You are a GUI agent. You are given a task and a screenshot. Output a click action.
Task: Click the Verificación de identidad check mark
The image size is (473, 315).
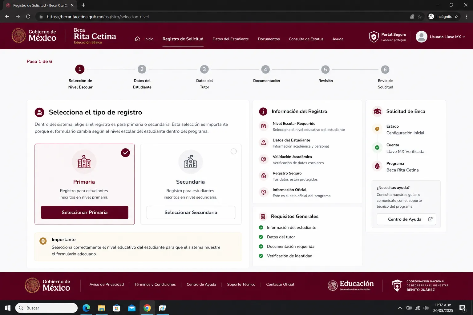pyautogui.click(x=261, y=256)
